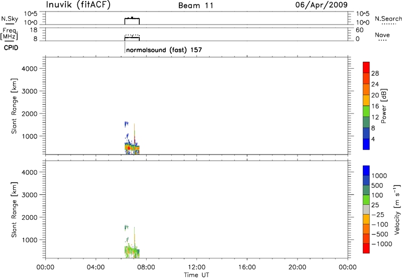This screenshot has height=278, width=402.
Task: Click the '3000' tick on velocity panel
Action: coord(30,195)
